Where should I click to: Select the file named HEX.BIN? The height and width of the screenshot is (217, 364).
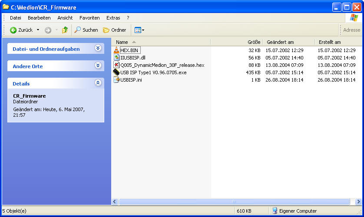[129, 50]
